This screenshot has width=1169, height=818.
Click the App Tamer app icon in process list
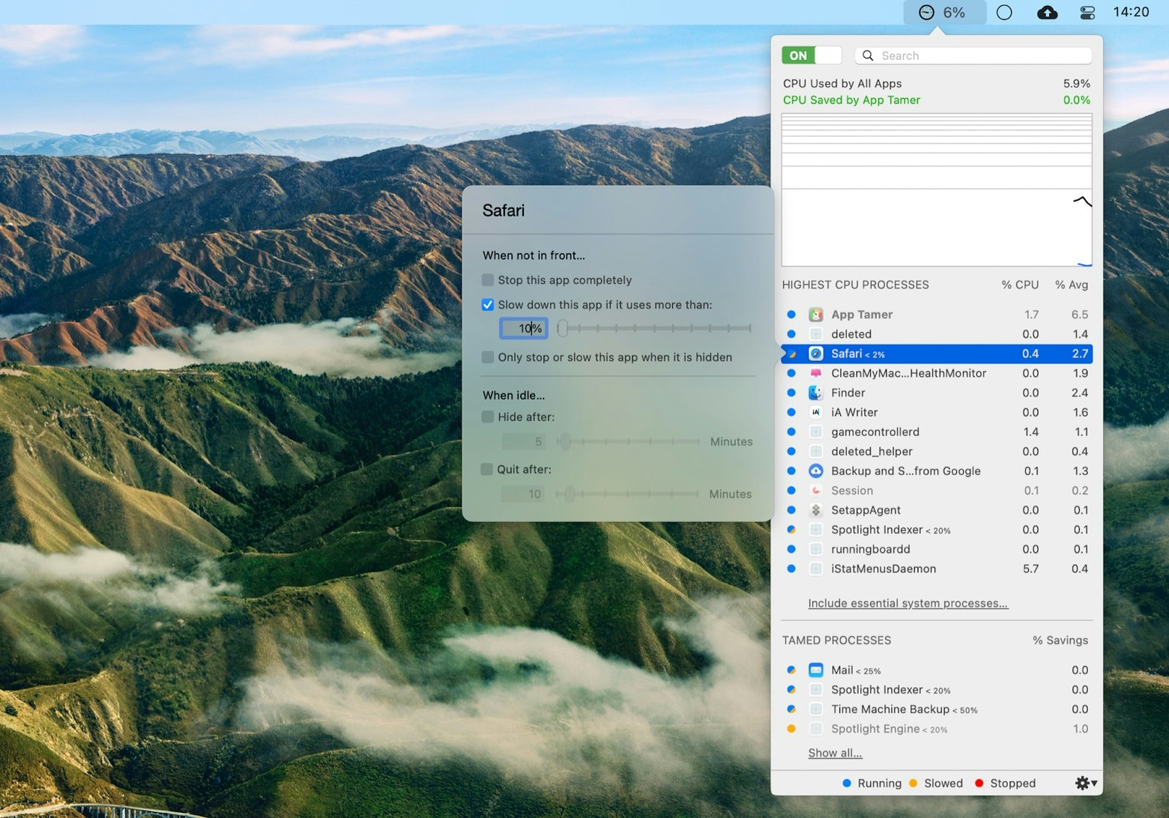(x=816, y=315)
